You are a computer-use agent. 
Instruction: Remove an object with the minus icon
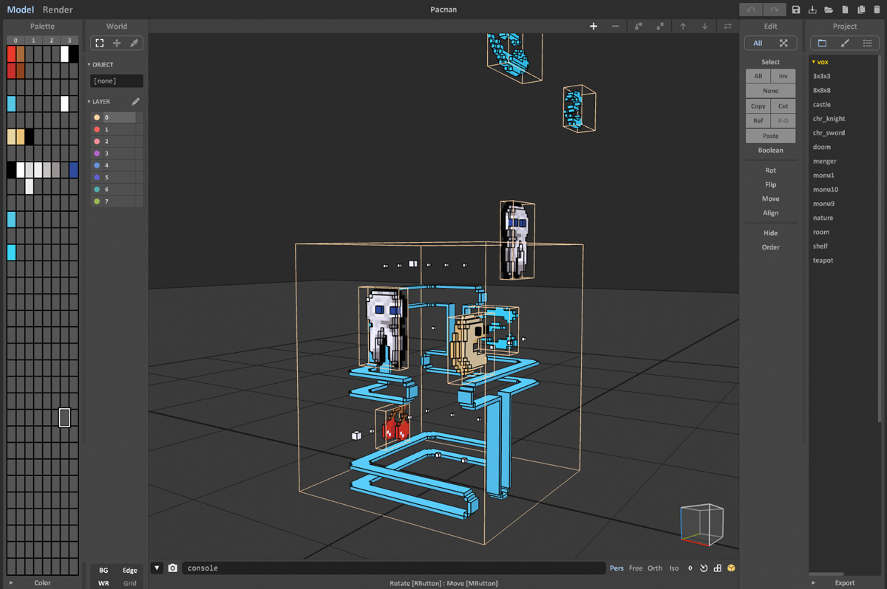coord(615,26)
